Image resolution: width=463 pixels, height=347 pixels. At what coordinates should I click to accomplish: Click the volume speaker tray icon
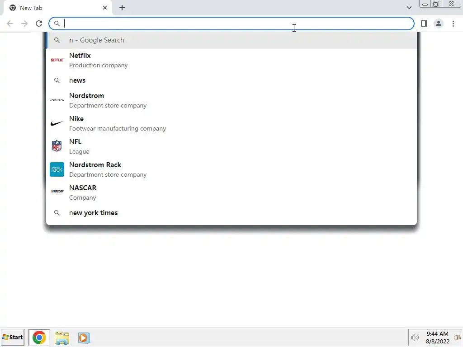point(415,338)
